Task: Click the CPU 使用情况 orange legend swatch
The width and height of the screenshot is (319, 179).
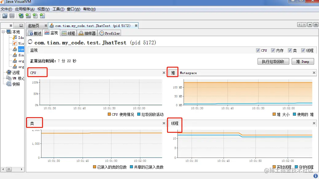Action: click(109, 114)
